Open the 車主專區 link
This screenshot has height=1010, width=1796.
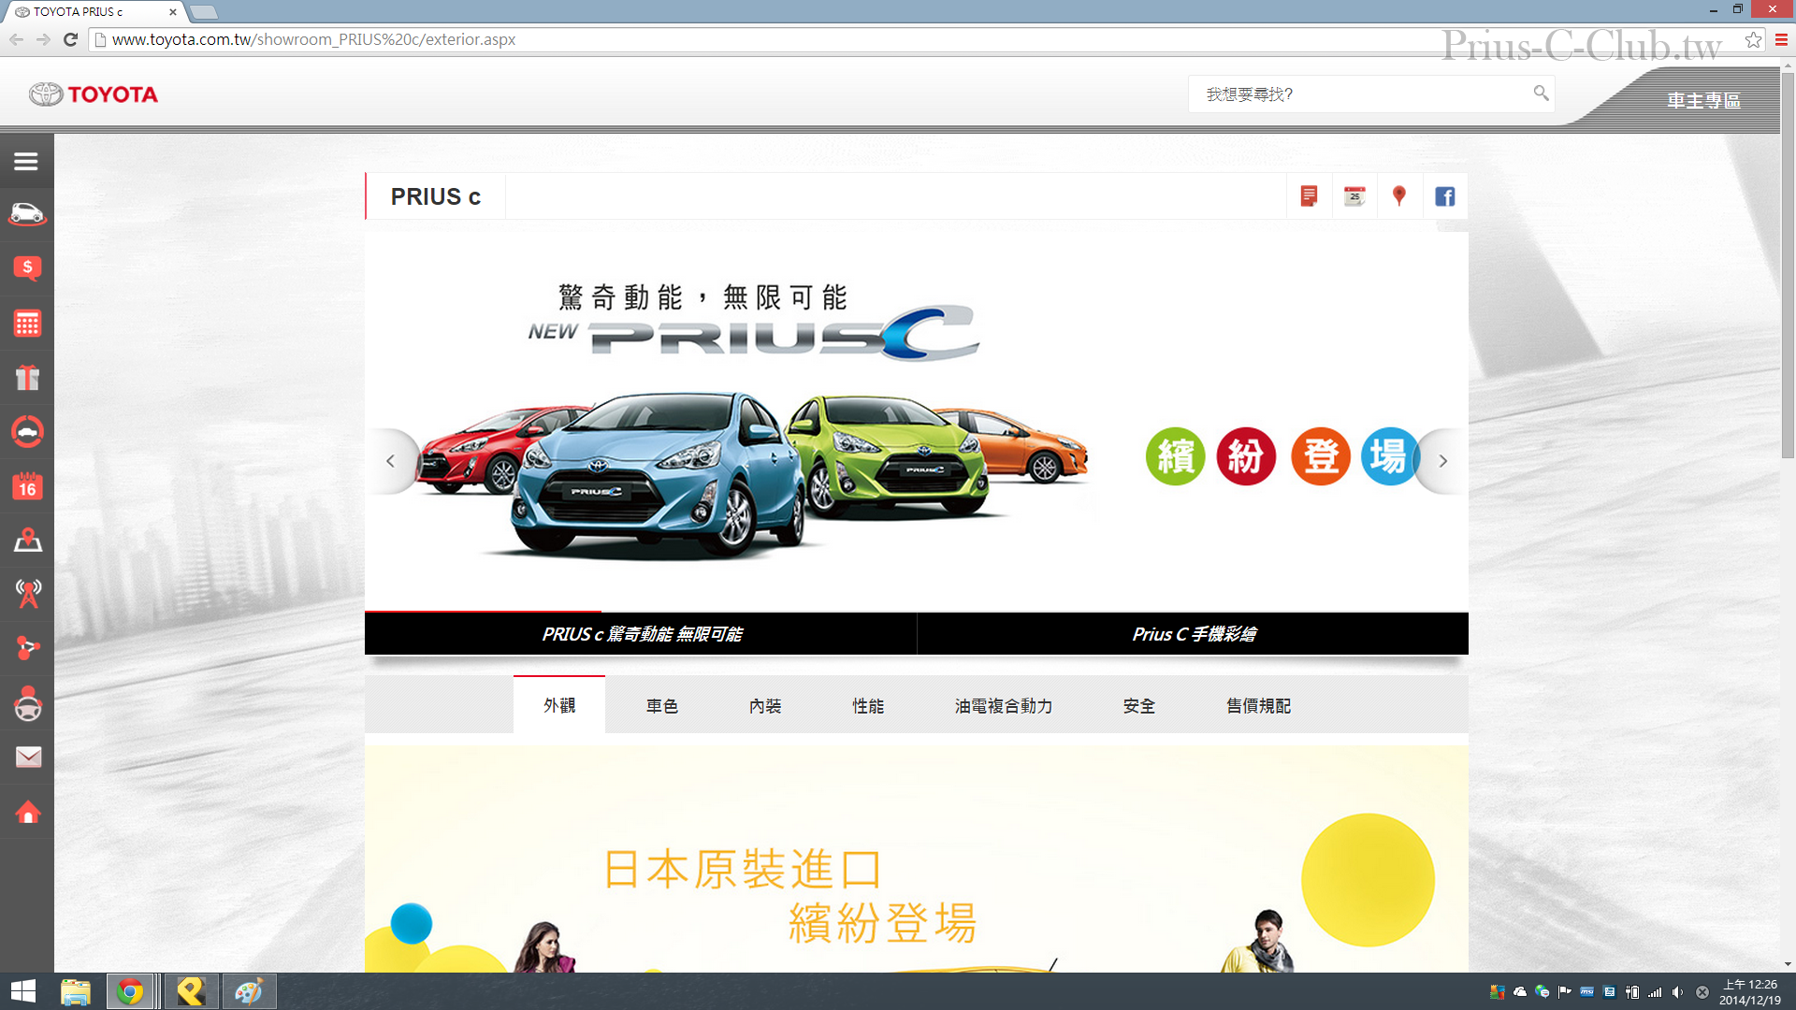pyautogui.click(x=1703, y=100)
